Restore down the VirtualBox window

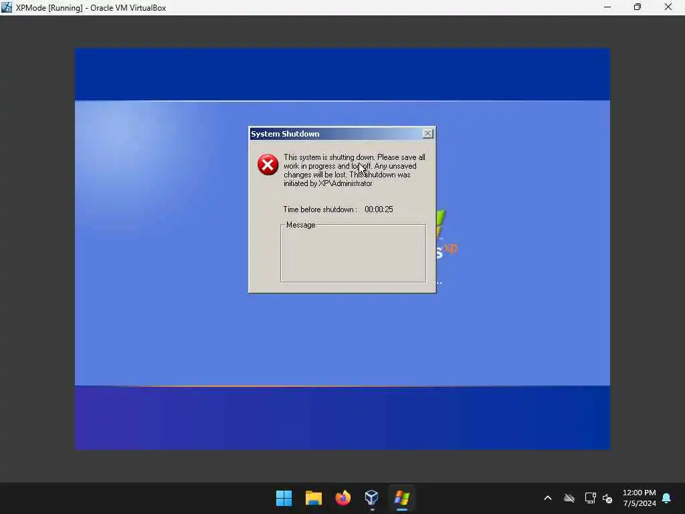pyautogui.click(x=638, y=7)
